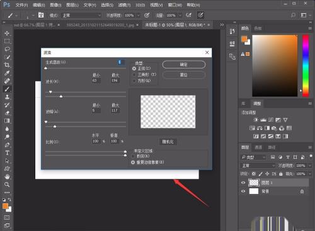Select the Crop tool

point(7,65)
